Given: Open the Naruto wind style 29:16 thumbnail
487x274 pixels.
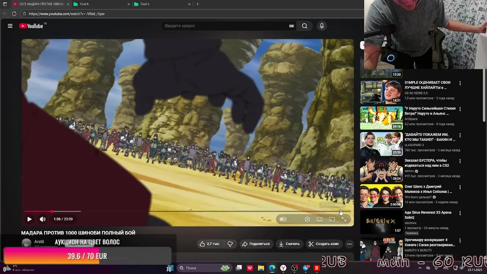Looking at the screenshot, I should (x=381, y=118).
